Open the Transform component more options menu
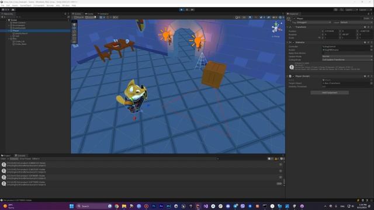Viewport: 374px width, 210px height. (x=372, y=27)
